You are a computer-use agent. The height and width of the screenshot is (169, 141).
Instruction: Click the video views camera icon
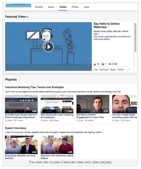point(110,64)
